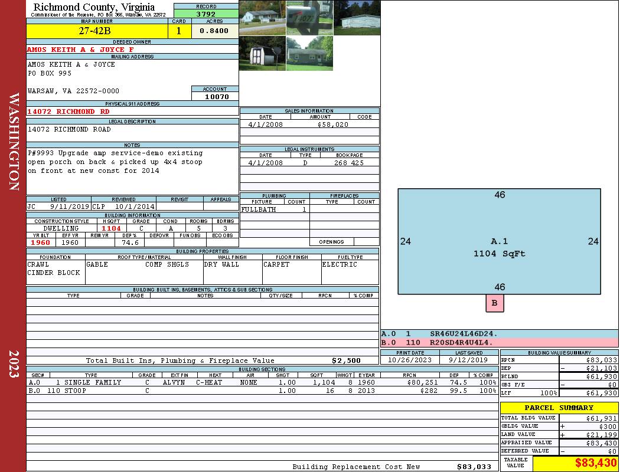Click the physical address 14072 Richmond Rd
The height and width of the screenshot is (472, 620).
click(68, 112)
